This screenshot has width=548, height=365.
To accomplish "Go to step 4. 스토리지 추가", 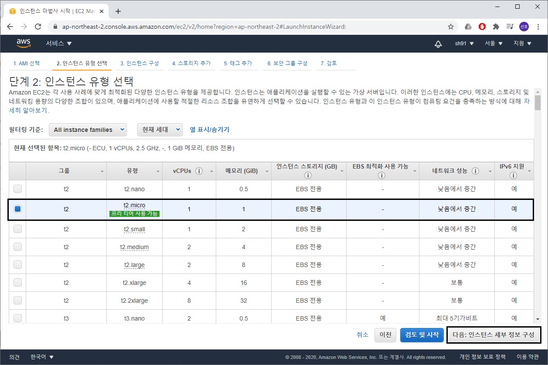I will coord(191,64).
